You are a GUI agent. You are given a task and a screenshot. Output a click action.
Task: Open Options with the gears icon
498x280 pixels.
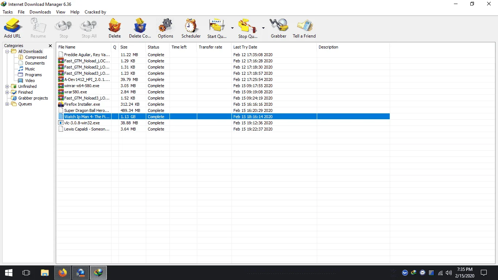166,26
